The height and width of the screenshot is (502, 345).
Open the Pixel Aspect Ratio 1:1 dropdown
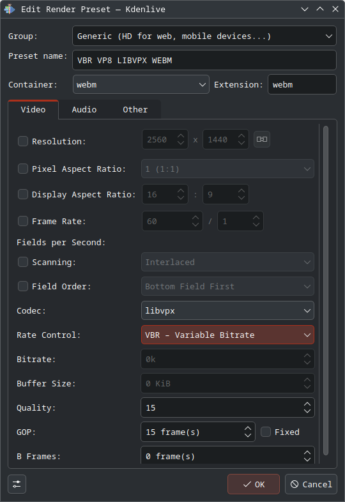(x=227, y=169)
